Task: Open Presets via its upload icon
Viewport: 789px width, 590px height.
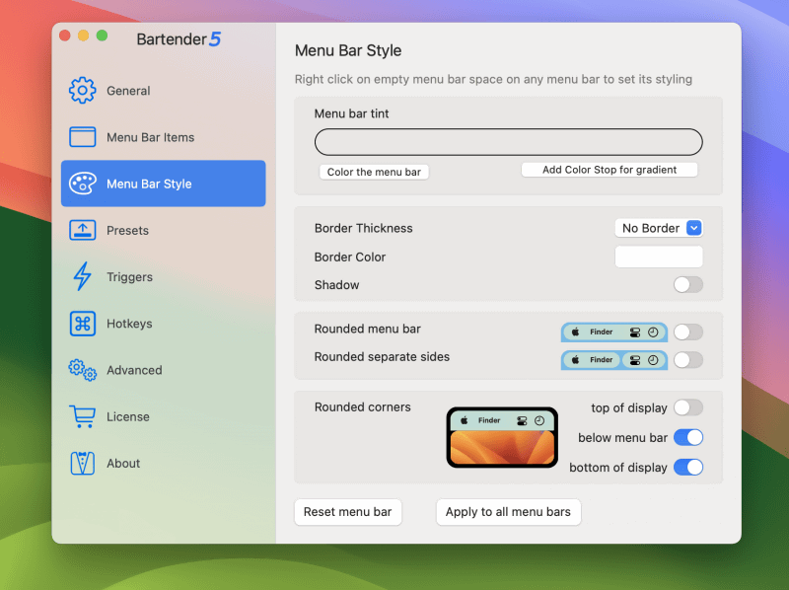Action: tap(84, 230)
